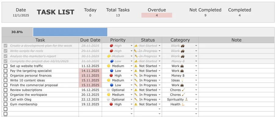The image size is (275, 117).
Task: Uncheck 'Analyze the marketer's report' checkbox
Action: pos(5,56)
